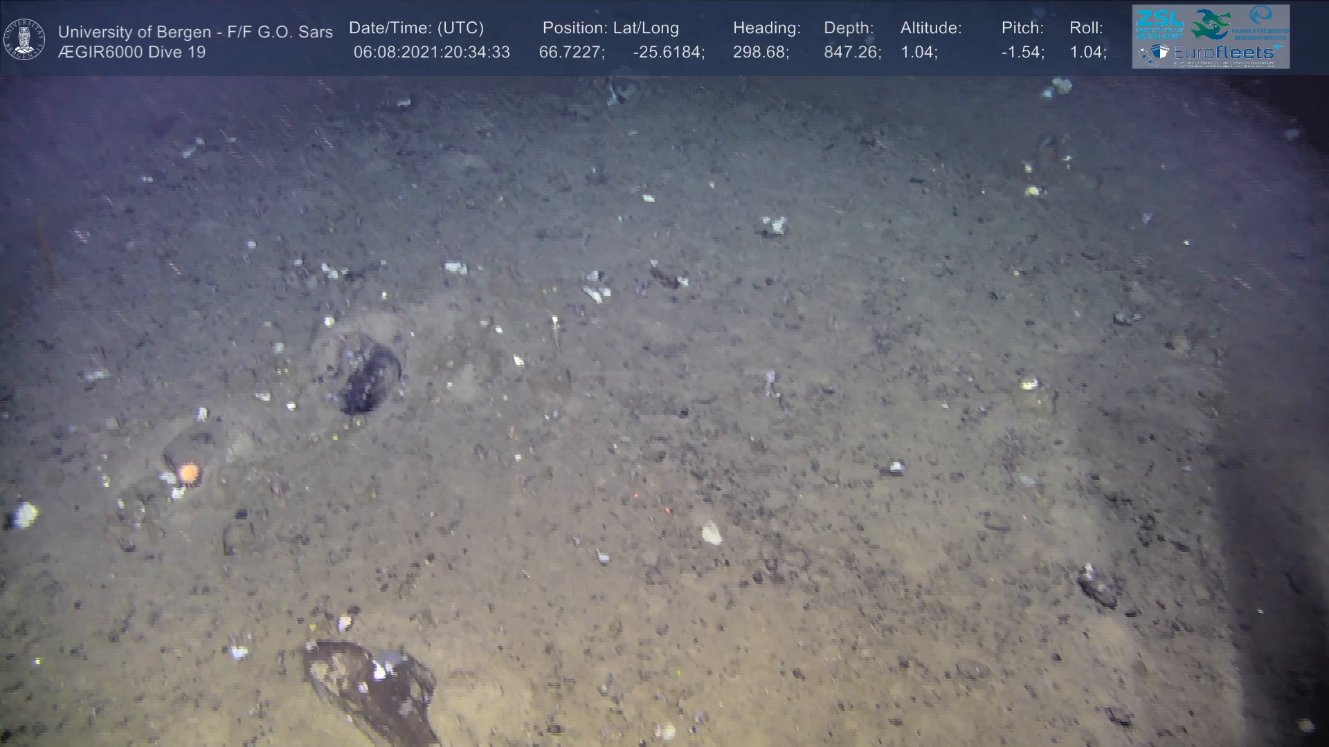Screen dimensions: 1329x747
Task: Click the dark burrow hole in sediment
Action: [x=369, y=379]
